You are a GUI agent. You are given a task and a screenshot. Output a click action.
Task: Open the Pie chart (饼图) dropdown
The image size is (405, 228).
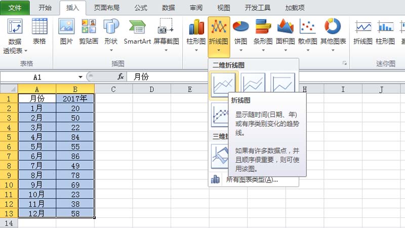[x=240, y=32]
